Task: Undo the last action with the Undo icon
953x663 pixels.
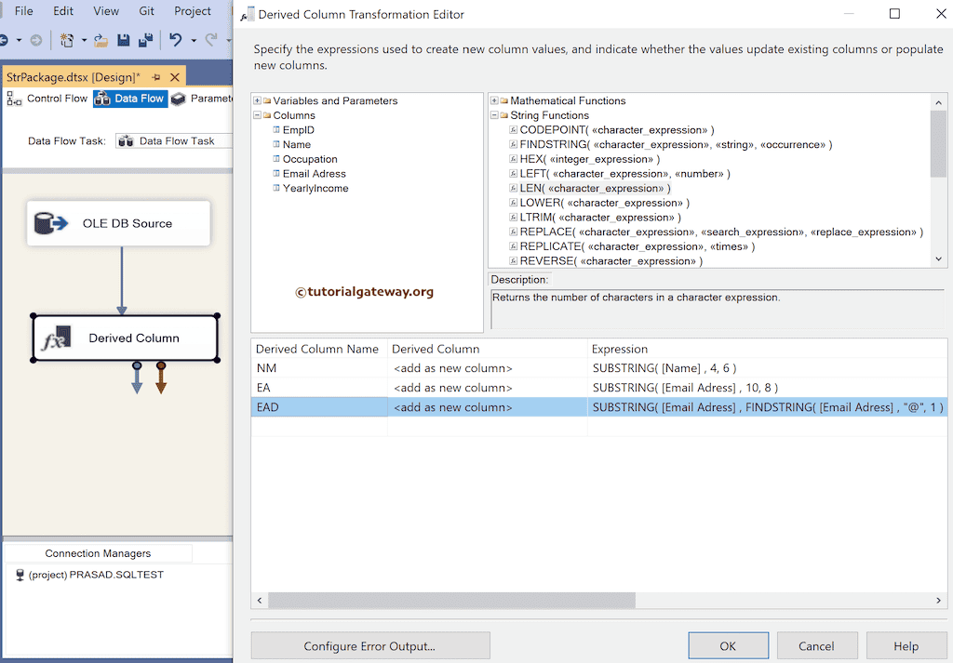Action: coord(175,40)
